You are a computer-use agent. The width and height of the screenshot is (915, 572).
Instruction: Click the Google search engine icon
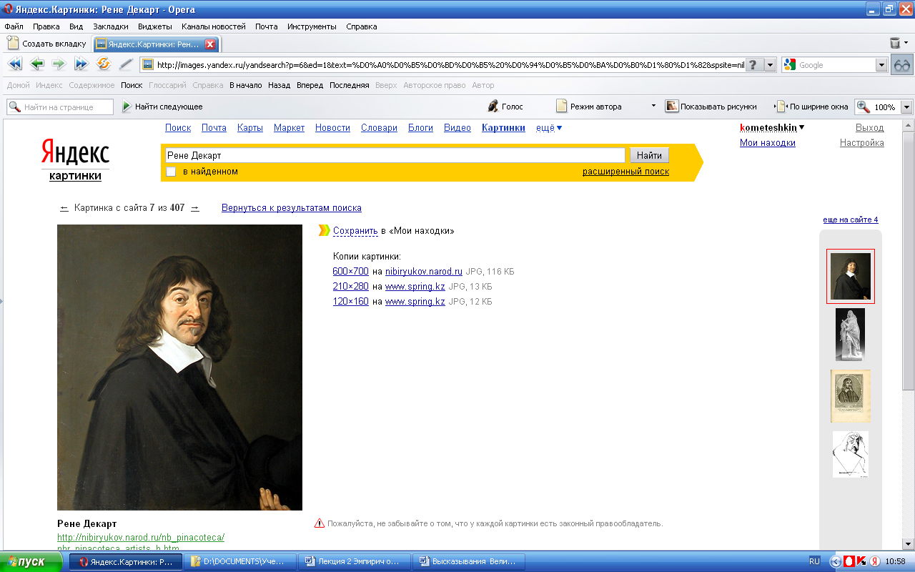[790, 64]
